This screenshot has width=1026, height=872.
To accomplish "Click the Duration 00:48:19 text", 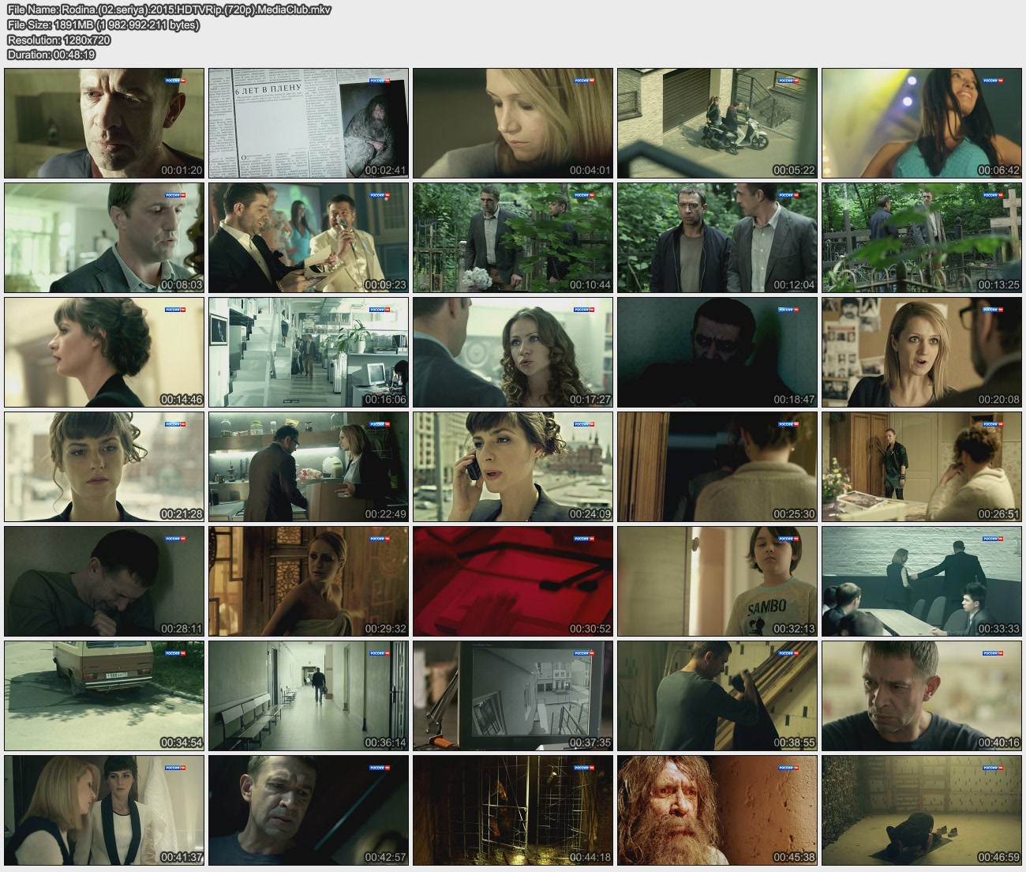I will pyautogui.click(x=51, y=54).
